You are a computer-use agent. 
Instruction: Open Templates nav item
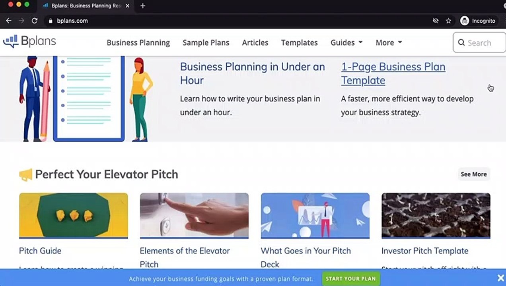tap(299, 43)
